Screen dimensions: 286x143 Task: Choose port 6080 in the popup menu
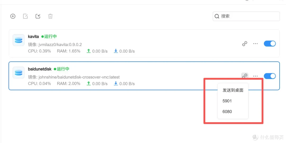(227, 112)
